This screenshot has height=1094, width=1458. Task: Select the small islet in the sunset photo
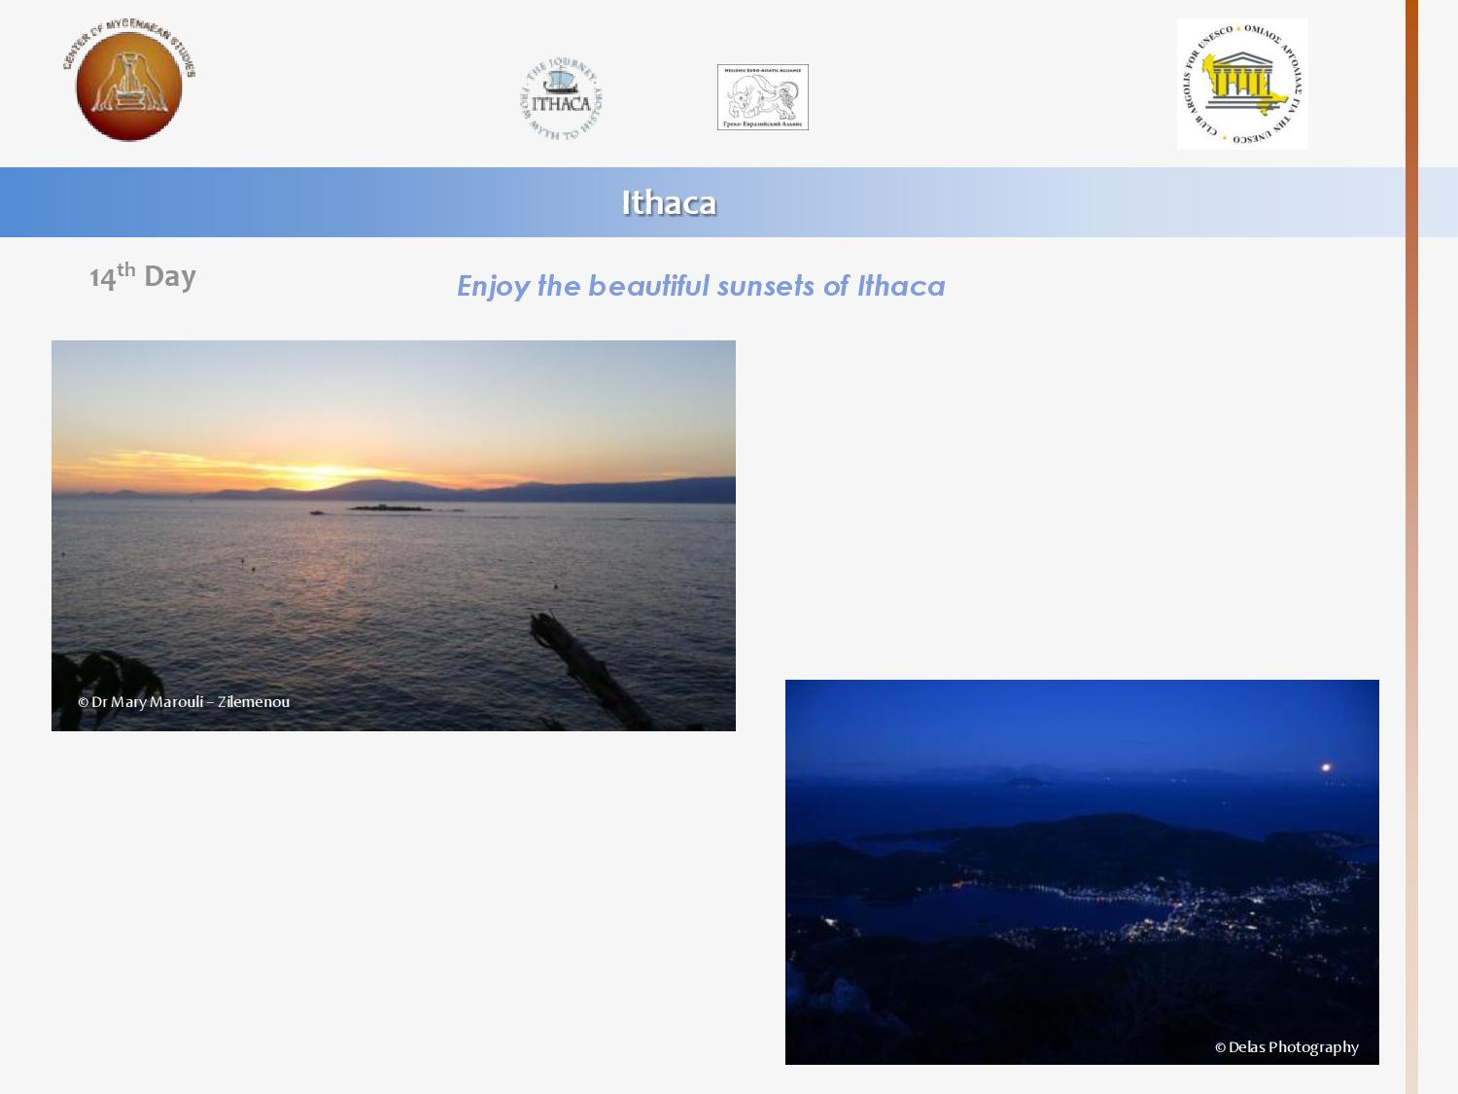tap(389, 507)
